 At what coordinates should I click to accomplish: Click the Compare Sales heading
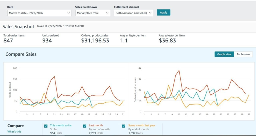point(21,54)
